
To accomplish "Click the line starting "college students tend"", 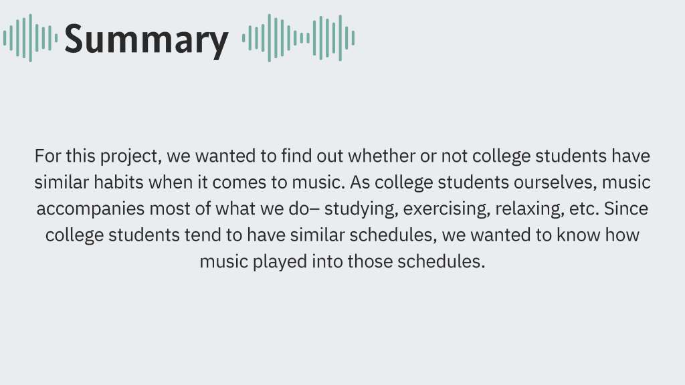I will [342, 235].
